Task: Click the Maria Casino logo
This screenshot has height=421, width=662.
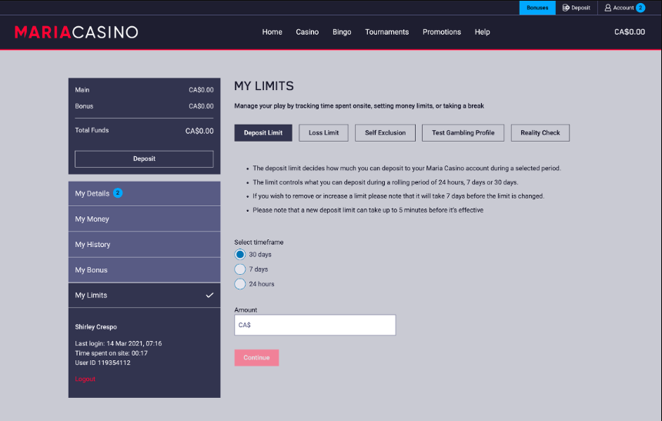Action: (x=76, y=32)
